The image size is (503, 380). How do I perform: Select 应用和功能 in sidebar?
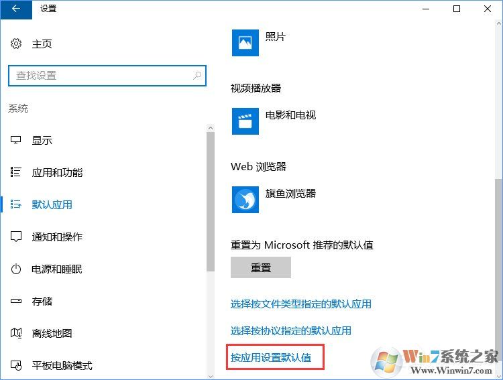[x=57, y=172]
